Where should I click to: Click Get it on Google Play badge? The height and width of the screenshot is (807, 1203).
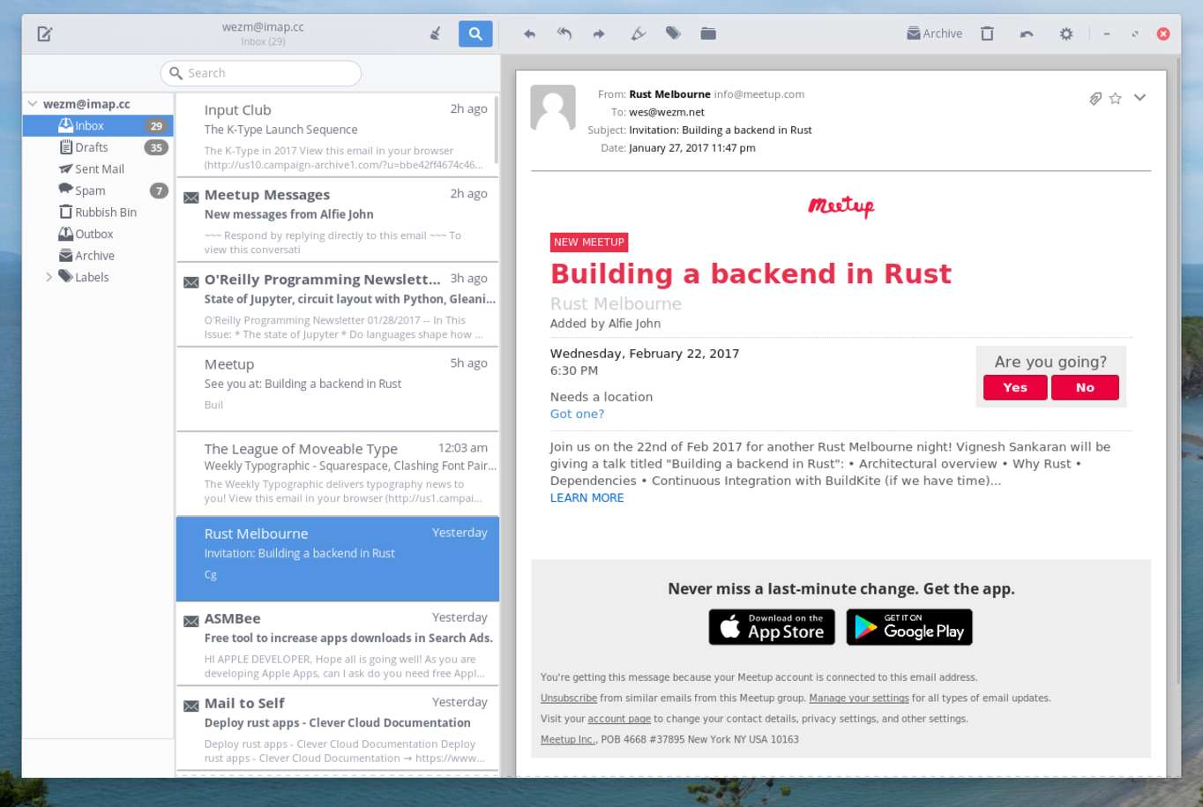tap(909, 627)
